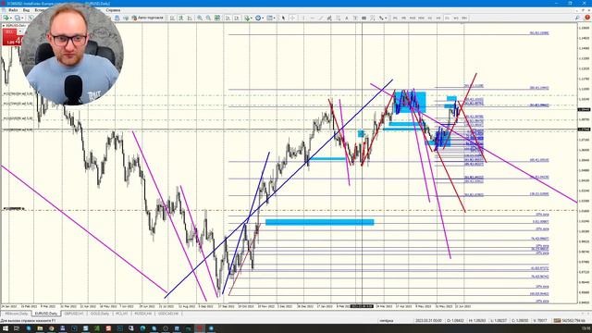Switch to the GOLD,Daily chart tab
The height and width of the screenshot is (333, 592).
coord(99,314)
